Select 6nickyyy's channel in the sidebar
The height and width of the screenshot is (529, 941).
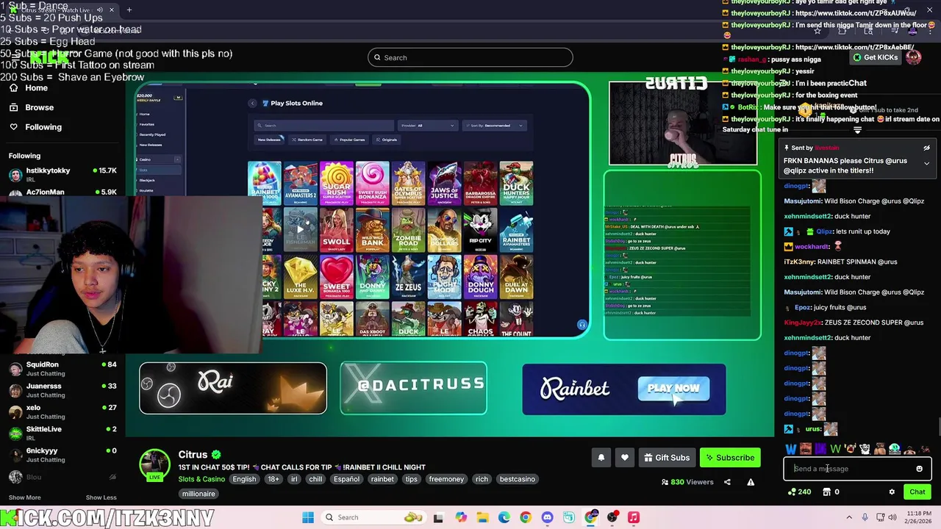[62, 455]
